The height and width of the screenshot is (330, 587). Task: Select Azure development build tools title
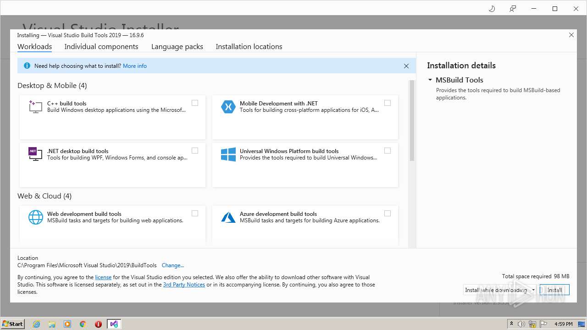click(278, 214)
